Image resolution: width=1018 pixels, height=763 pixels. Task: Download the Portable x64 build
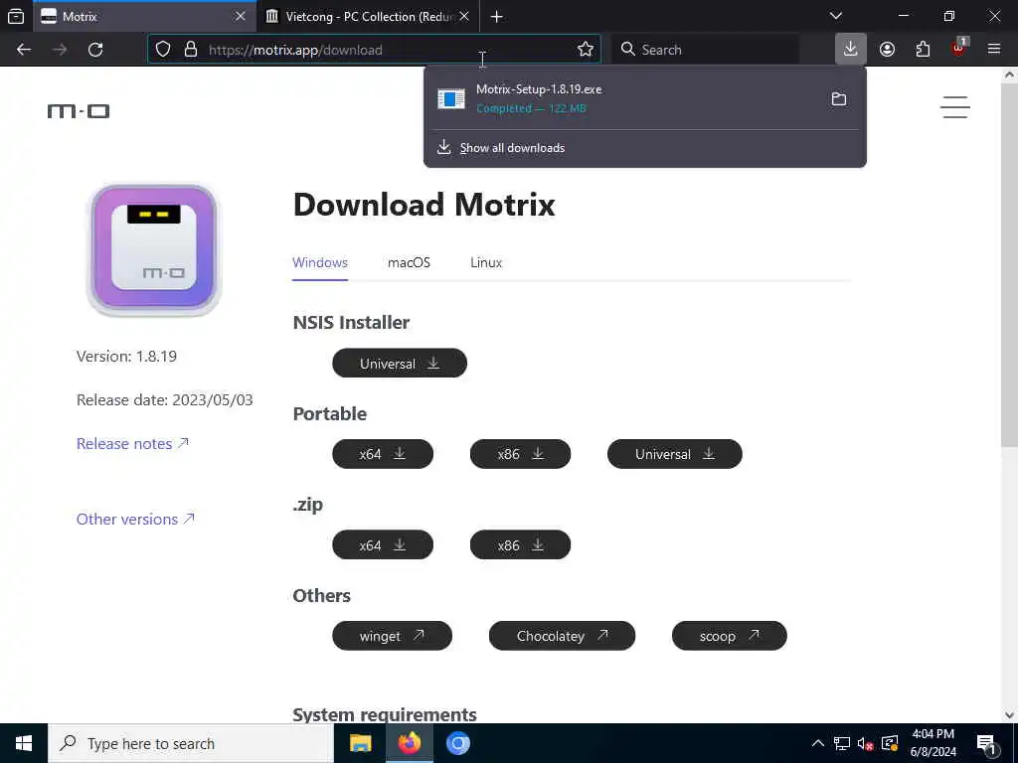click(383, 454)
